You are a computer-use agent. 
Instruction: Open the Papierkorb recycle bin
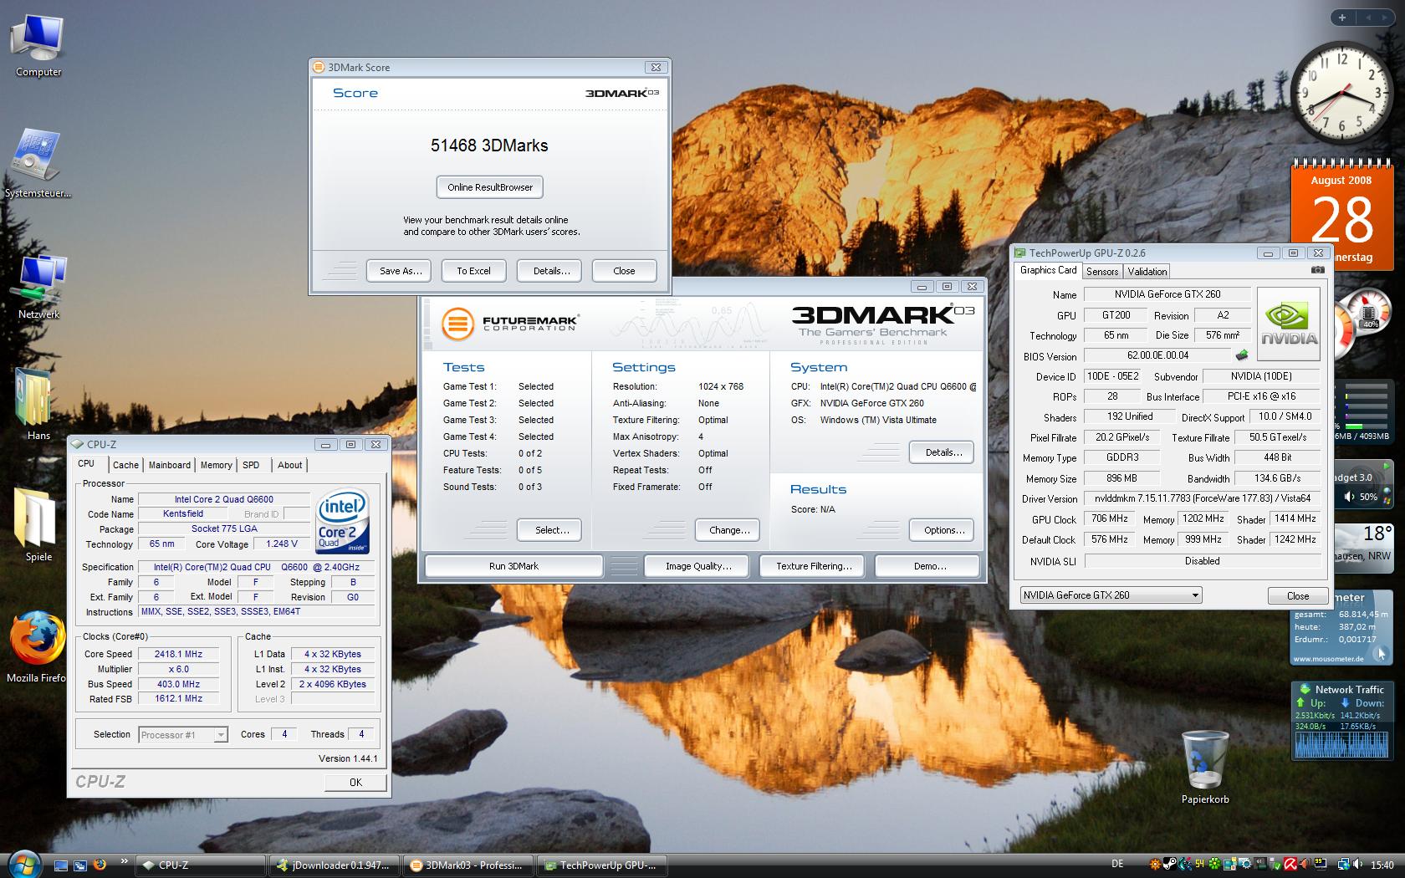click(x=1205, y=768)
